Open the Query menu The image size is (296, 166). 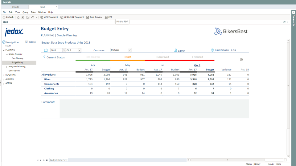25,12
